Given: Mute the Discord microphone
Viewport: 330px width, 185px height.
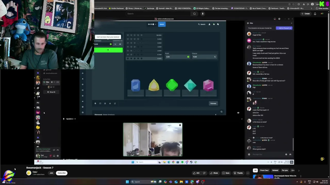Looking at the screenshot, I should pyautogui.click(x=51, y=156).
